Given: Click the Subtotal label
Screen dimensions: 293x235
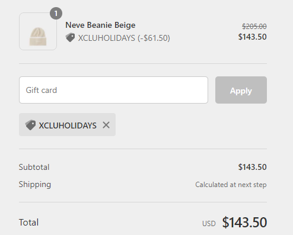Looking at the screenshot, I should [34, 167].
